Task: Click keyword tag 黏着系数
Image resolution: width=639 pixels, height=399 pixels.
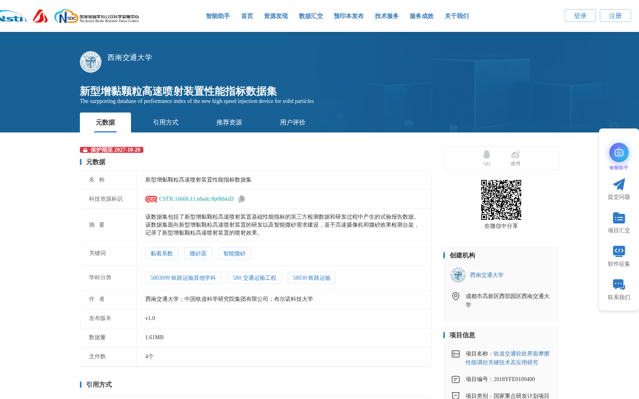Action: tap(162, 253)
